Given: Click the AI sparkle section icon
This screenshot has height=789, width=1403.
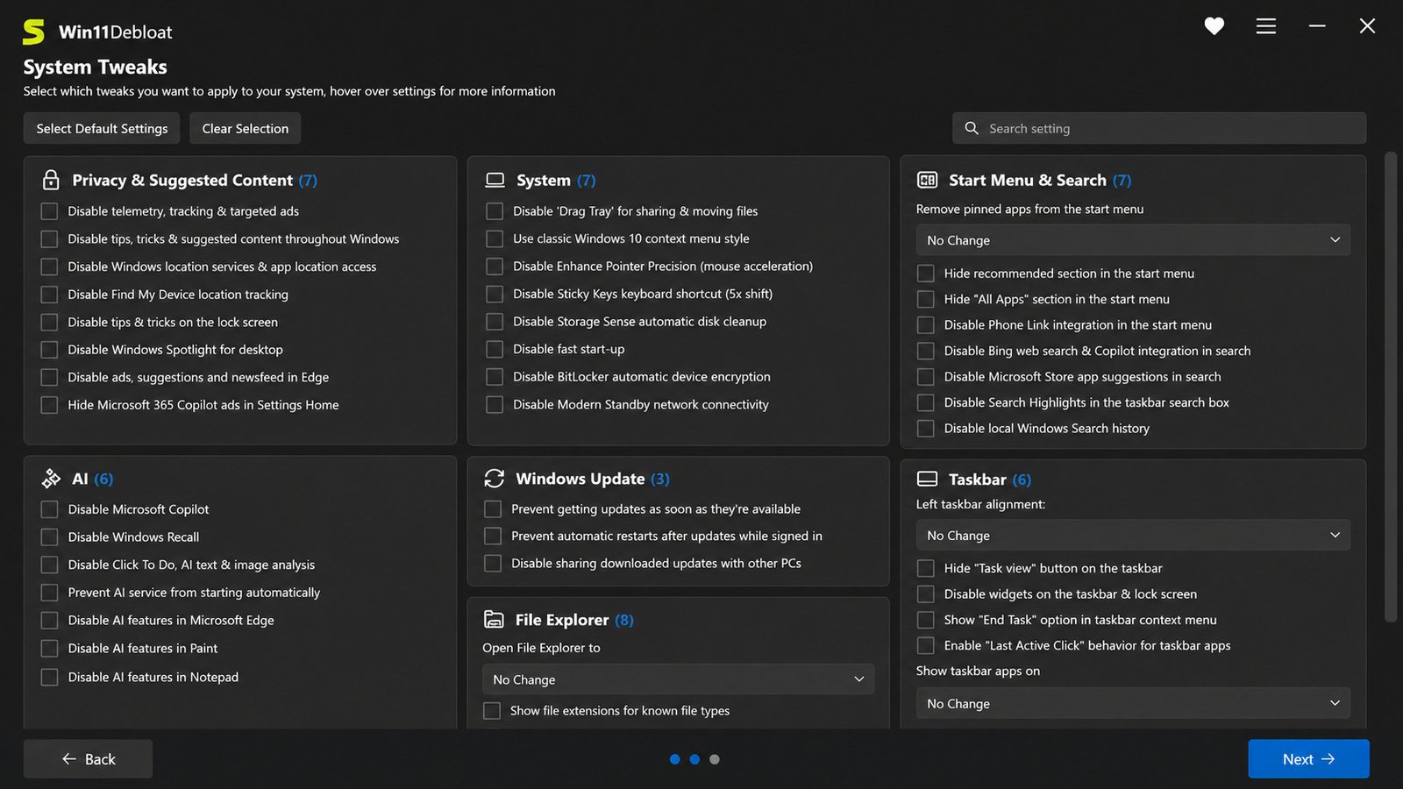Looking at the screenshot, I should (x=51, y=479).
